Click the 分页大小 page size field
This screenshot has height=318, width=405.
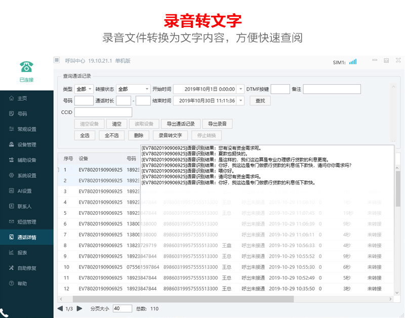click(x=122, y=308)
